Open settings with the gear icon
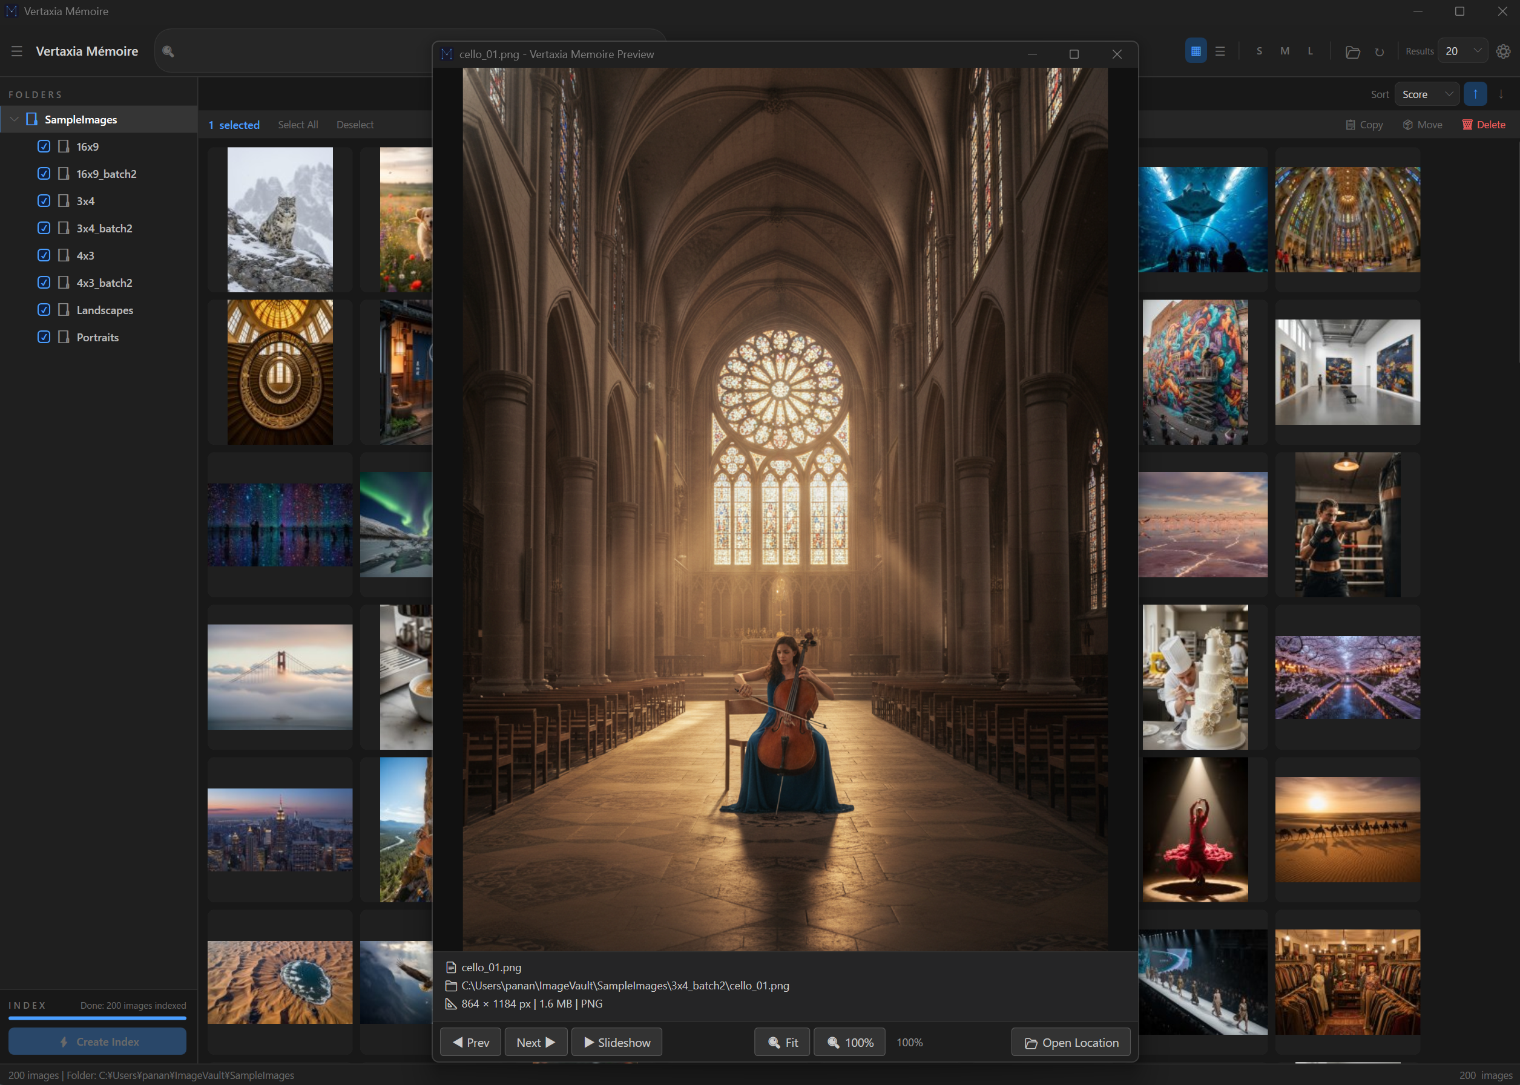Screen dimensions: 1520x1085 tap(1502, 51)
